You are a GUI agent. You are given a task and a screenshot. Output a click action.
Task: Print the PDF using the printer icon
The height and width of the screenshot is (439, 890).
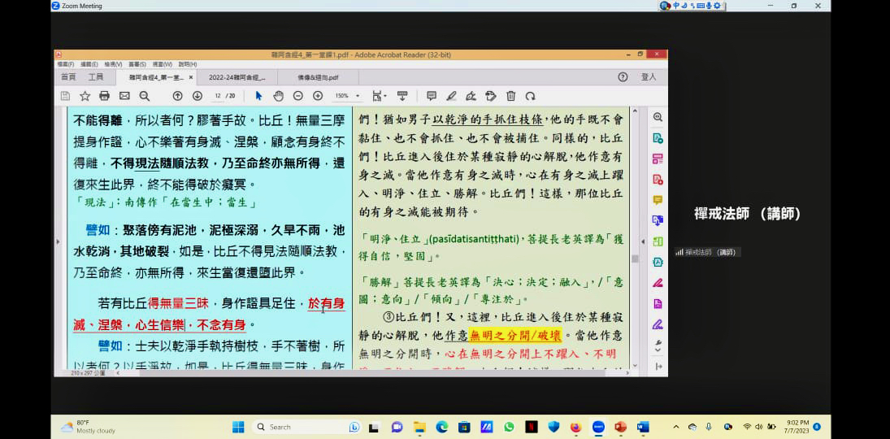[x=104, y=96]
